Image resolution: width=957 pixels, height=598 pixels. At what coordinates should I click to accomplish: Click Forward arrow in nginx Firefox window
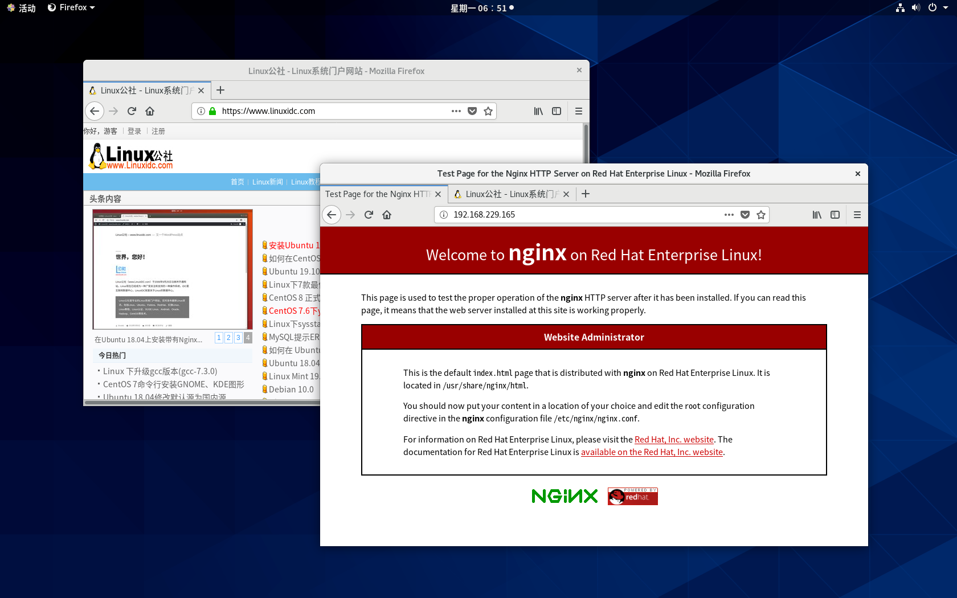pyautogui.click(x=350, y=215)
